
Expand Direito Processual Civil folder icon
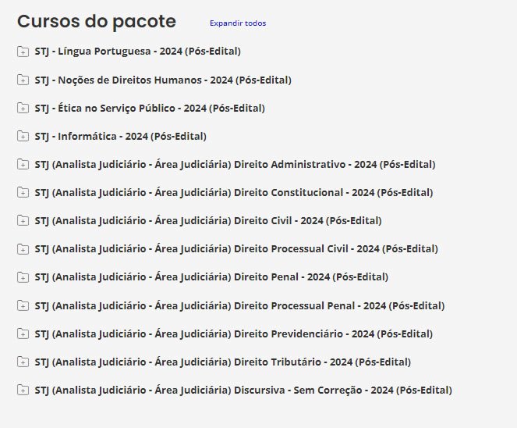click(x=23, y=248)
